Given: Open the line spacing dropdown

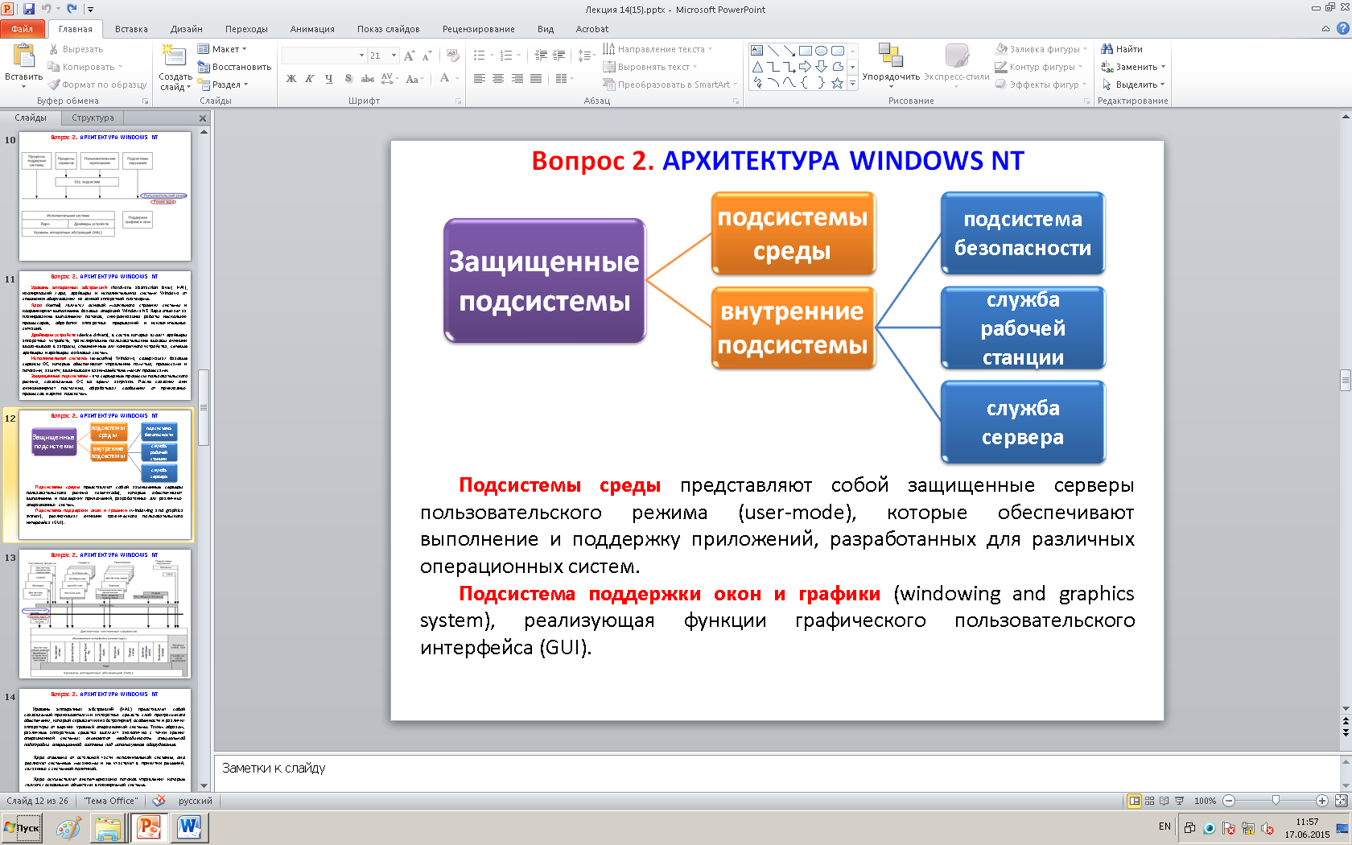Looking at the screenshot, I should click(x=587, y=56).
